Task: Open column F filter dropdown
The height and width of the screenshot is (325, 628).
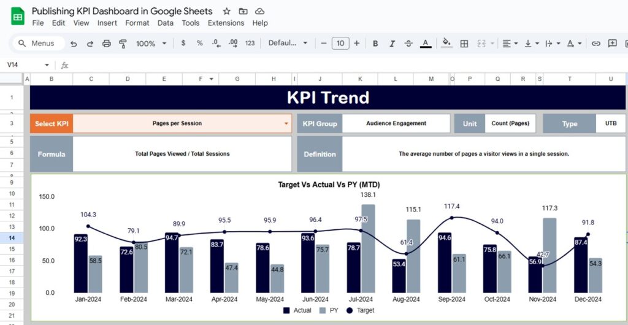Action: [211, 79]
